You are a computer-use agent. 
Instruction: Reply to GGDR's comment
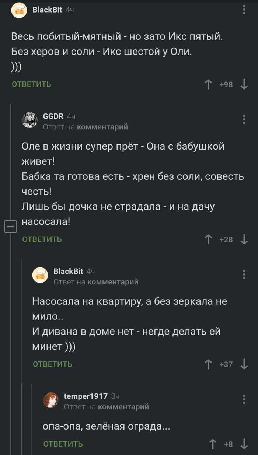(x=42, y=239)
